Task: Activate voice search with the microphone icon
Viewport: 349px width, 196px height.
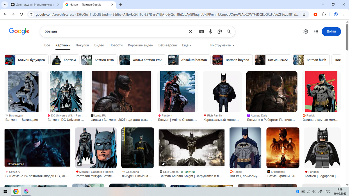Action: 211,31
